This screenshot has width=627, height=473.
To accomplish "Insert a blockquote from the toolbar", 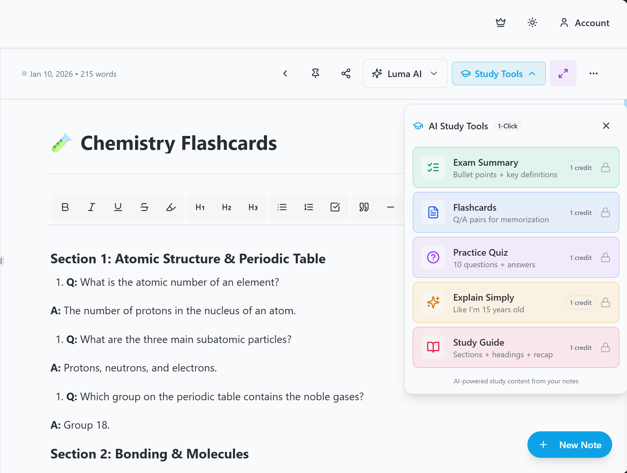I will [x=364, y=207].
